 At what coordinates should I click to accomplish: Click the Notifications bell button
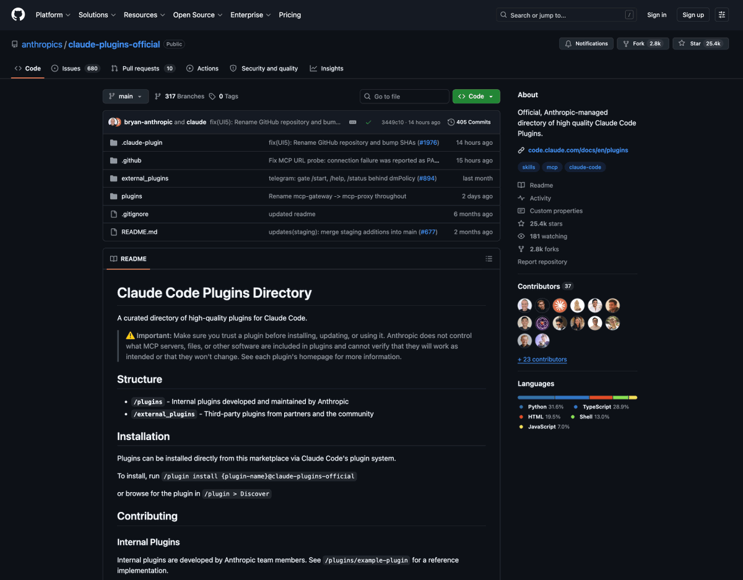tap(586, 43)
